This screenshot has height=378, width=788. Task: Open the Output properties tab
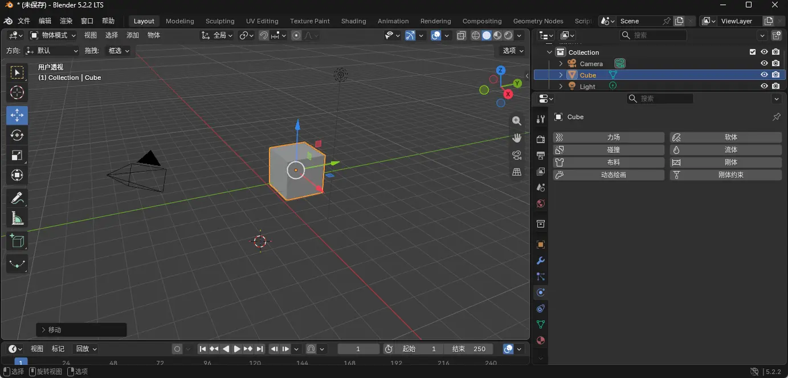click(541, 155)
